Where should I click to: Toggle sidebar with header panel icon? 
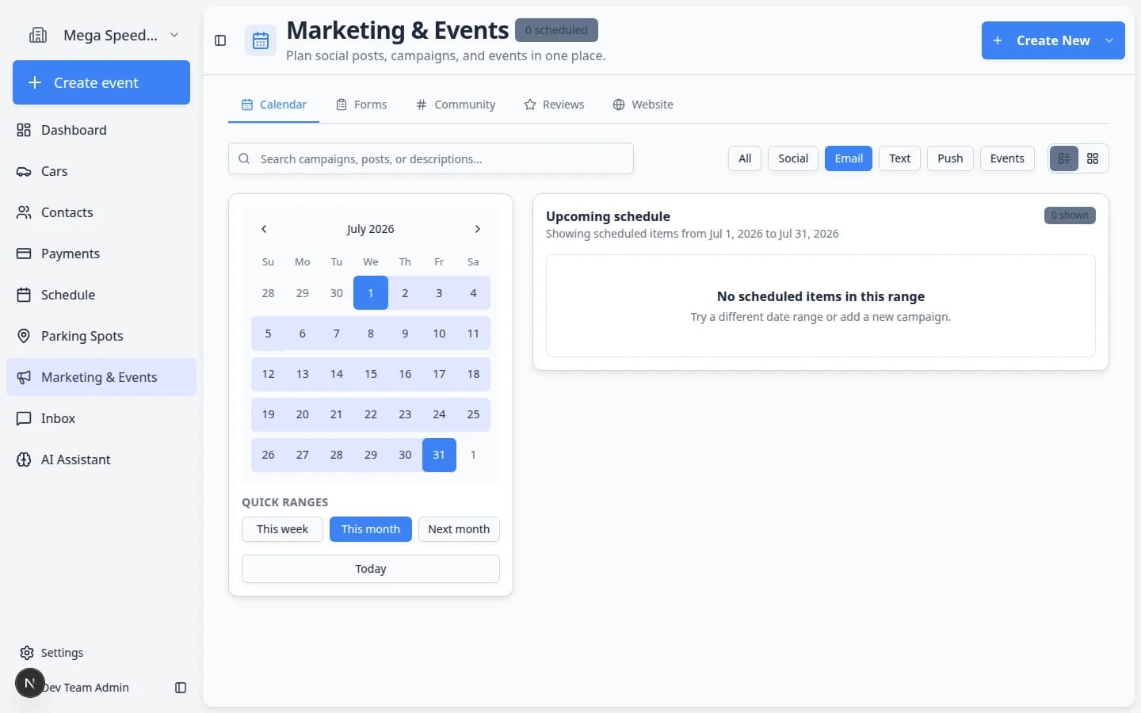pyautogui.click(x=220, y=40)
